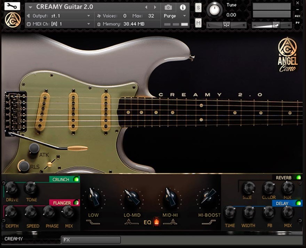Toggle the EQ power switch
Image resolution: width=306 pixels, height=248 pixels.
[x=156, y=222]
